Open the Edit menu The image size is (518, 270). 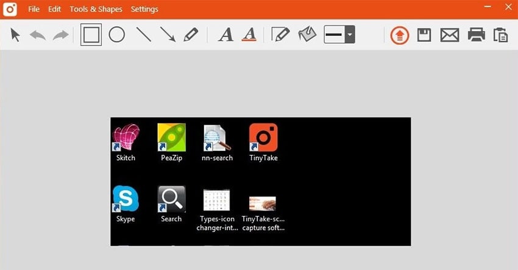[54, 9]
